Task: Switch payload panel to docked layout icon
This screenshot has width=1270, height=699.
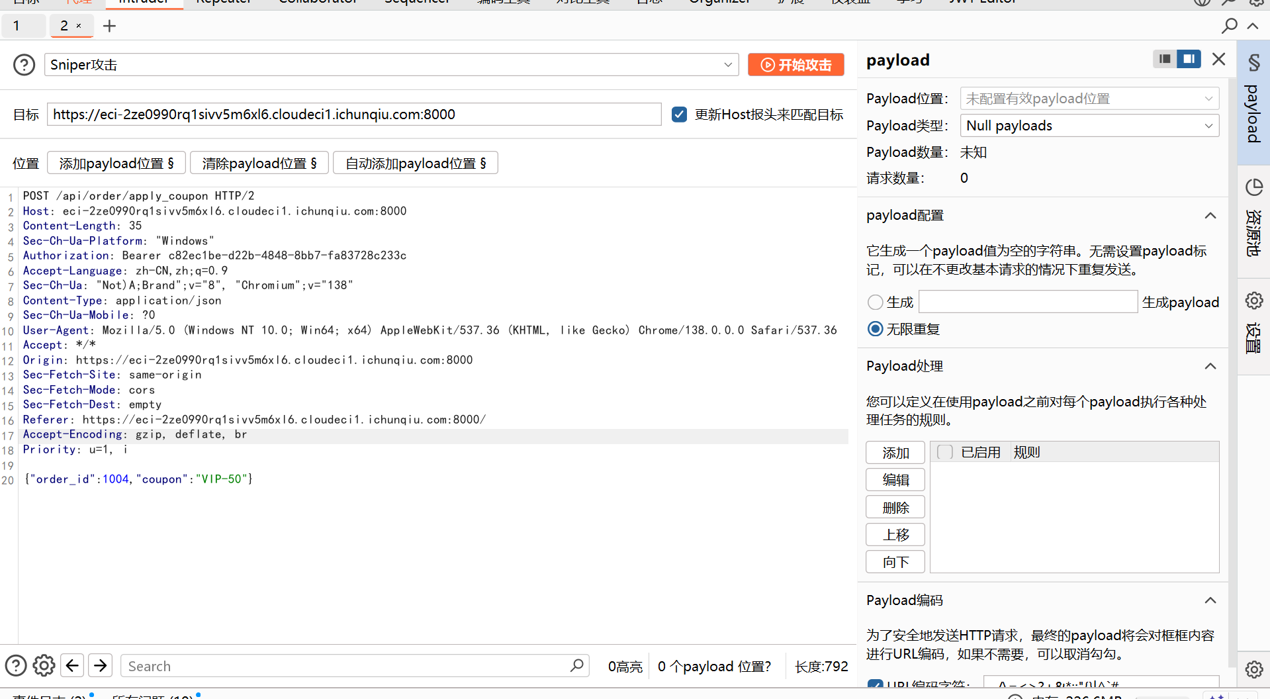Action: (1189, 59)
